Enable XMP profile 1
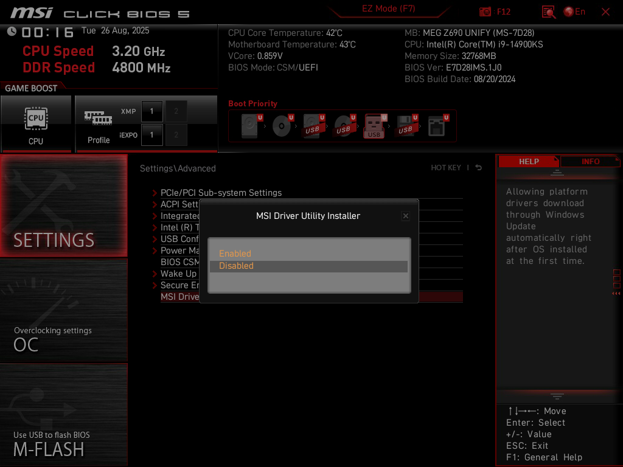Screen dimensions: 623x467 (x=151, y=111)
